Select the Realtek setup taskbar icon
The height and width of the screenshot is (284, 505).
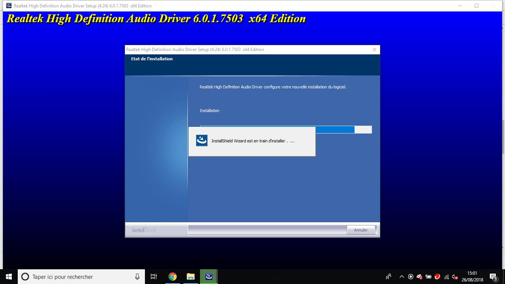tap(209, 277)
